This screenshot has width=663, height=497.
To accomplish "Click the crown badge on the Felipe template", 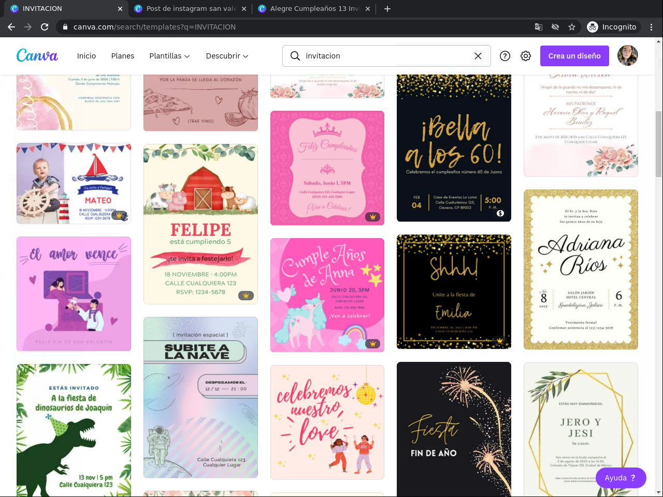I will click(x=246, y=296).
